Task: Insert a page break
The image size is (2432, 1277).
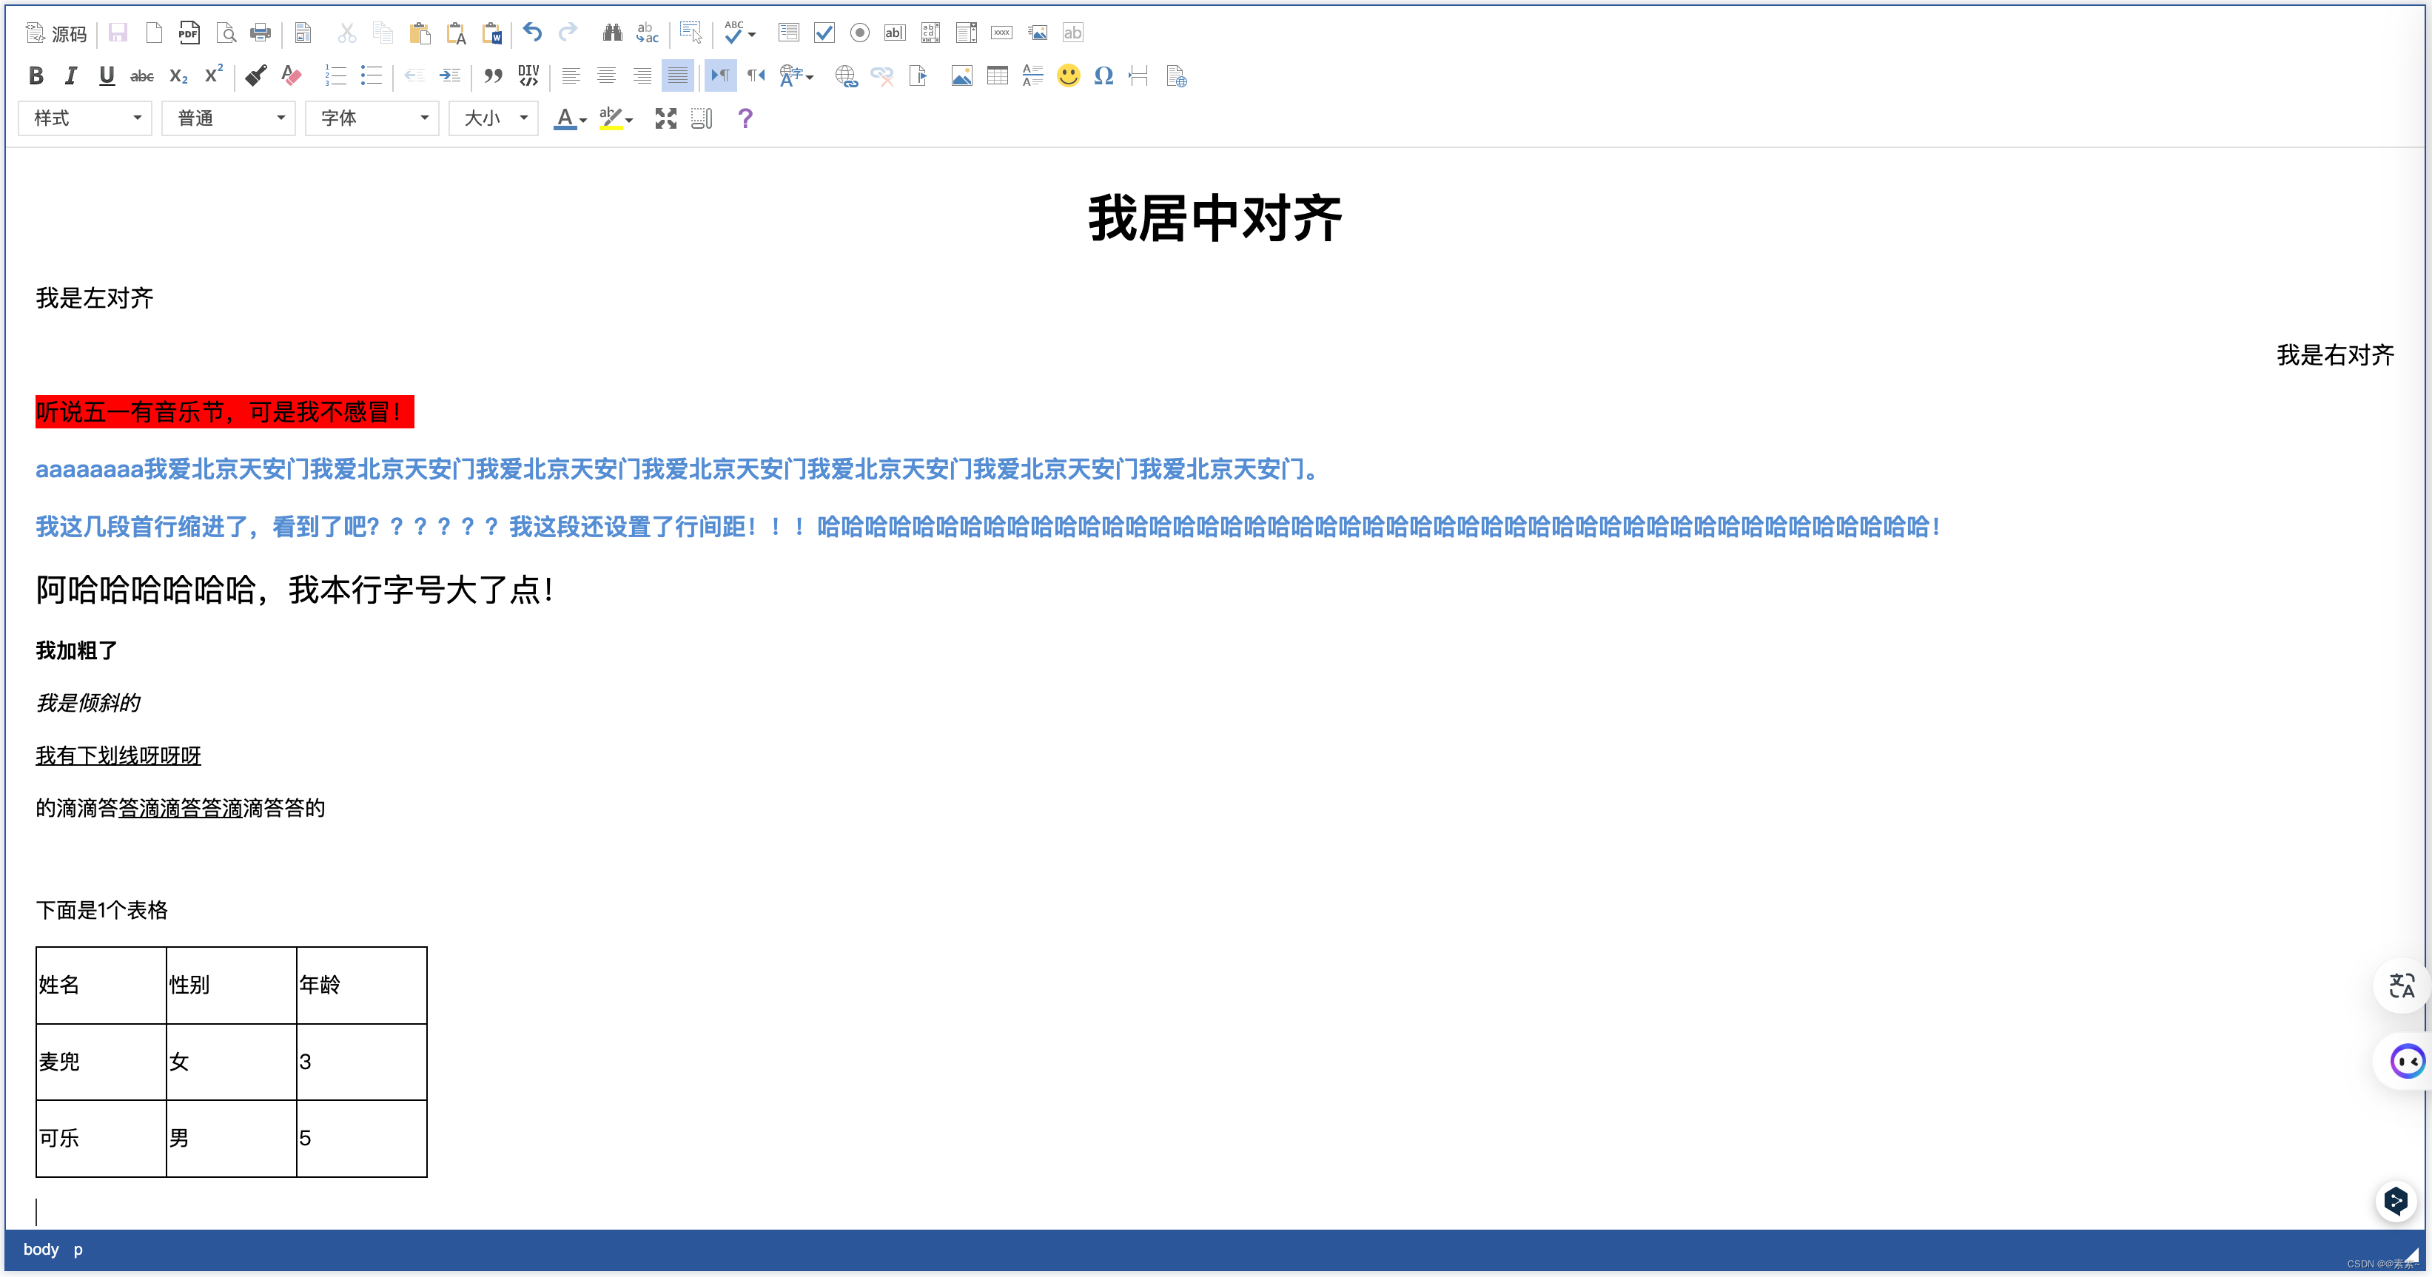Action: tap(1138, 75)
